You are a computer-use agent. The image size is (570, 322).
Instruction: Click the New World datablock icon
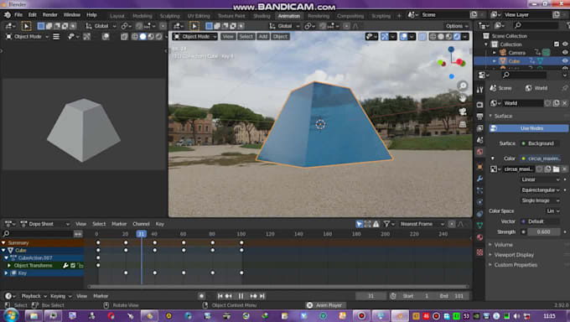(x=556, y=103)
